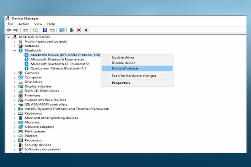Choose Update driver from the context menu

(x=137, y=57)
